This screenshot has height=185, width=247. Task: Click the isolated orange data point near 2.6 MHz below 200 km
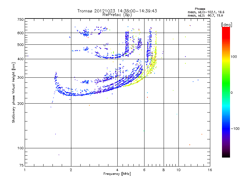coord(89,105)
